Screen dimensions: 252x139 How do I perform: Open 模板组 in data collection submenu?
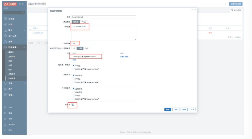click(11, 52)
